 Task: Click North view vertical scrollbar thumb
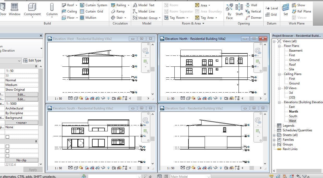[265, 69]
